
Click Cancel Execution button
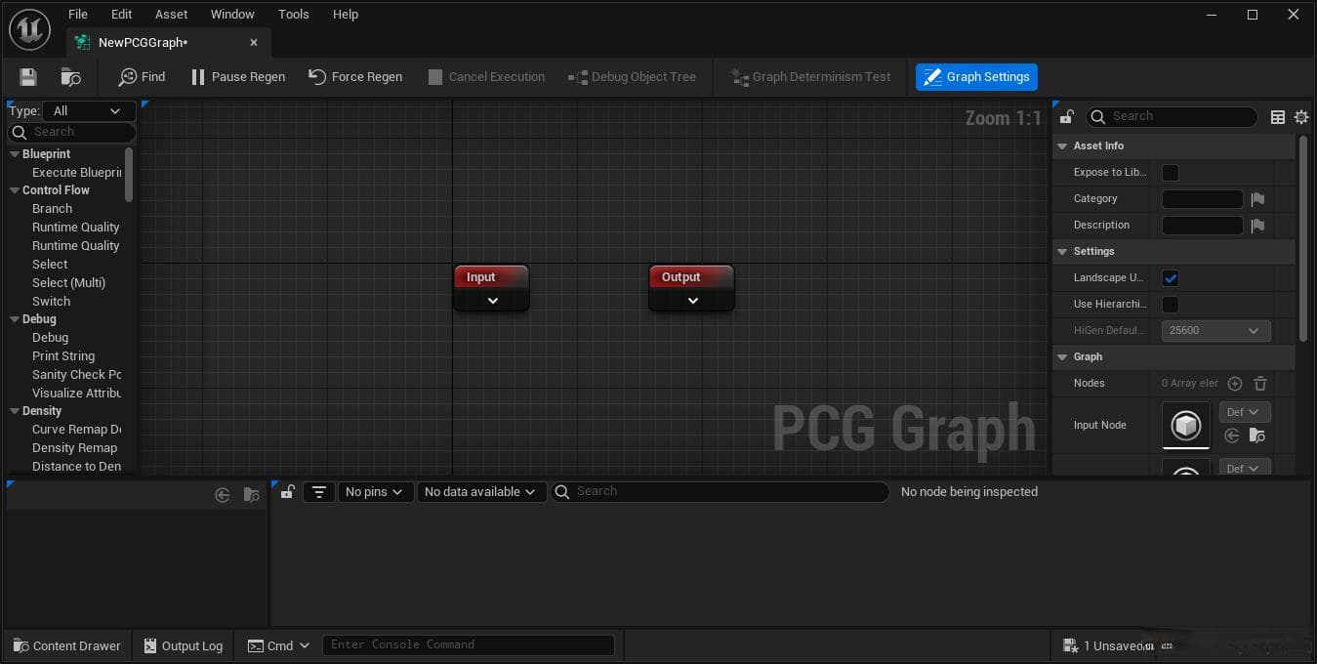[x=486, y=76]
